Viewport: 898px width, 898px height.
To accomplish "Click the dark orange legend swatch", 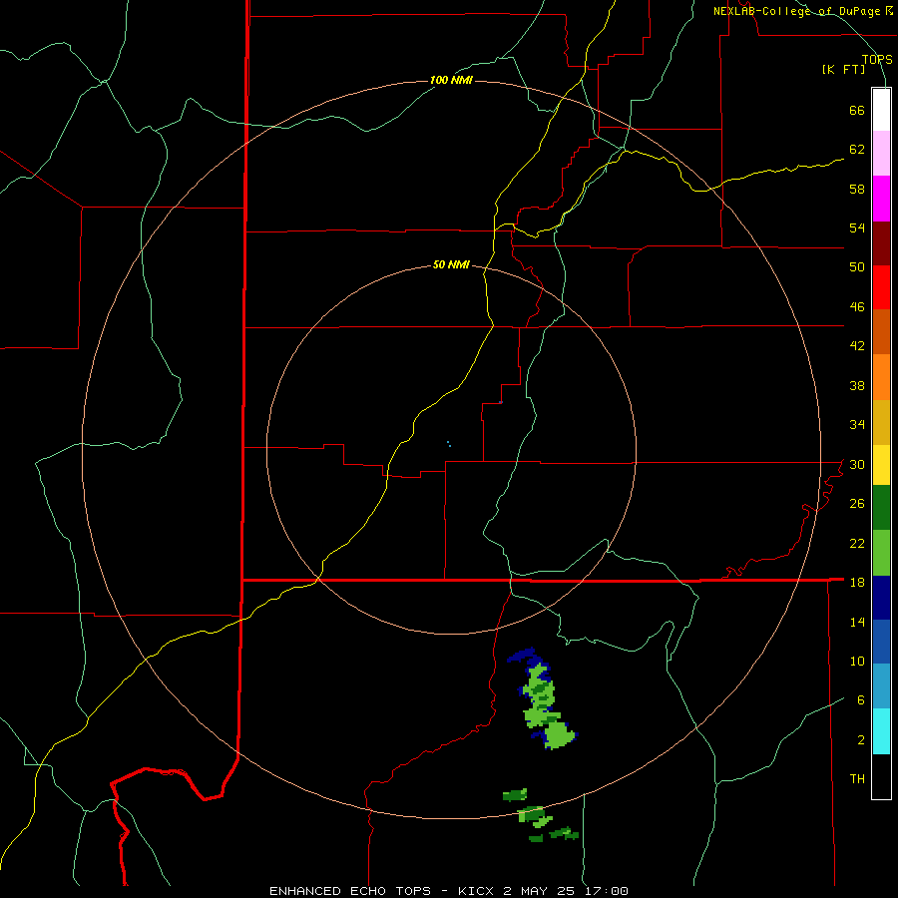I will [881, 332].
